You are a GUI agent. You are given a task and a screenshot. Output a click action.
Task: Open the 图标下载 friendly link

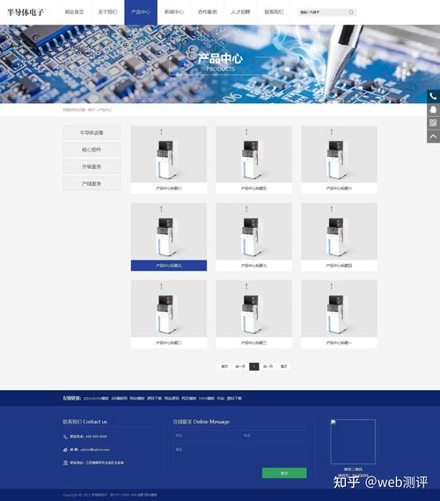(234, 399)
